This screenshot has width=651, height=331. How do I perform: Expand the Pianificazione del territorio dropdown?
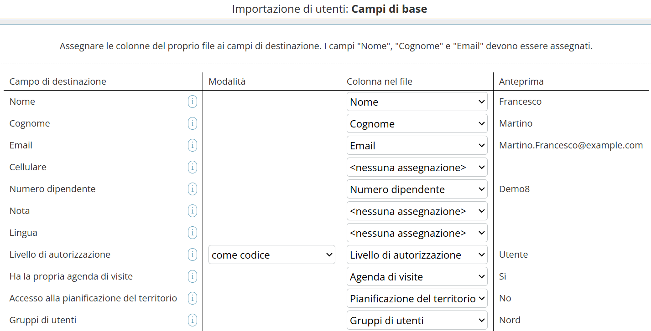[x=417, y=299]
